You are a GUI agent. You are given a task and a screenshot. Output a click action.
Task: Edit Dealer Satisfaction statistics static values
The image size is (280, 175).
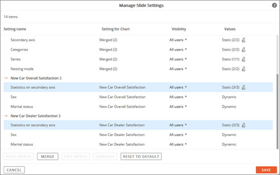pos(244,125)
